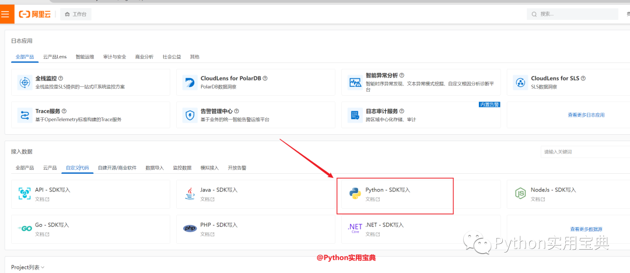The image size is (630, 273).
Task: Click the Python - SDK写入 title text
Action: (x=388, y=190)
